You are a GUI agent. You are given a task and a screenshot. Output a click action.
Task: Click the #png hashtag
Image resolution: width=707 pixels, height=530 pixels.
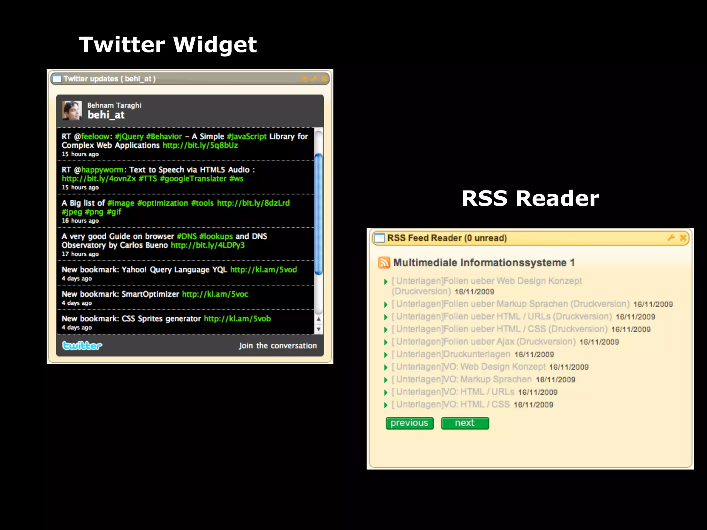point(94,212)
